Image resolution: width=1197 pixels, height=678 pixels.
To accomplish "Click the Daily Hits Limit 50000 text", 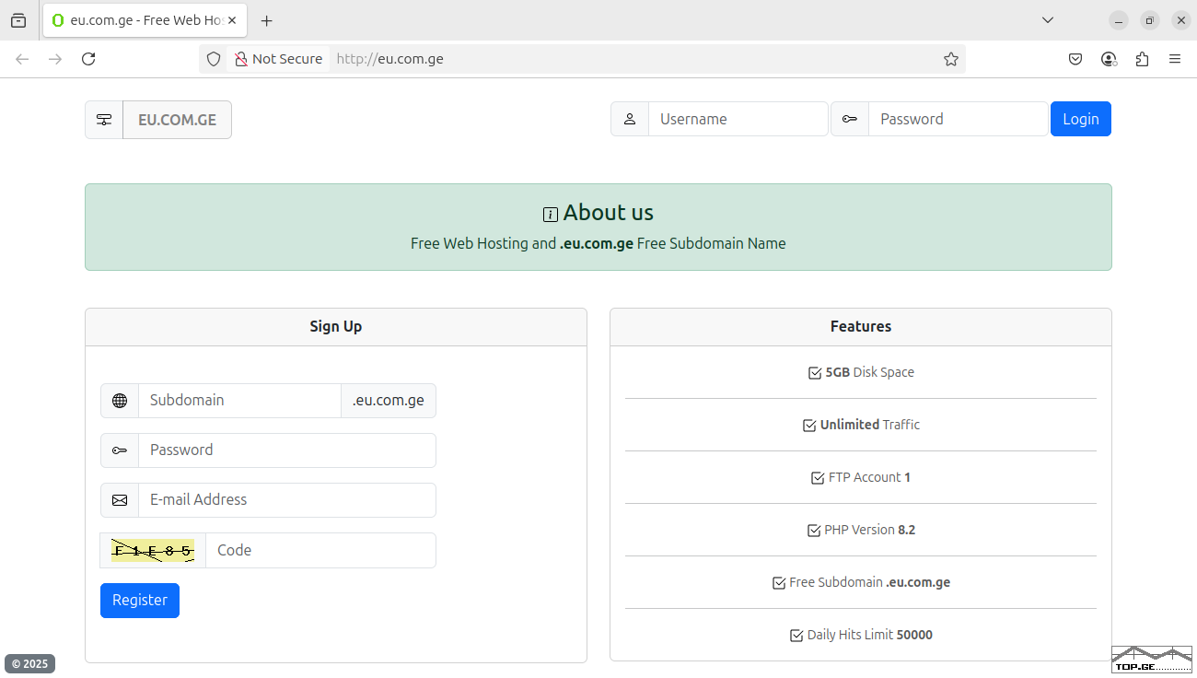I will click(x=870, y=635).
